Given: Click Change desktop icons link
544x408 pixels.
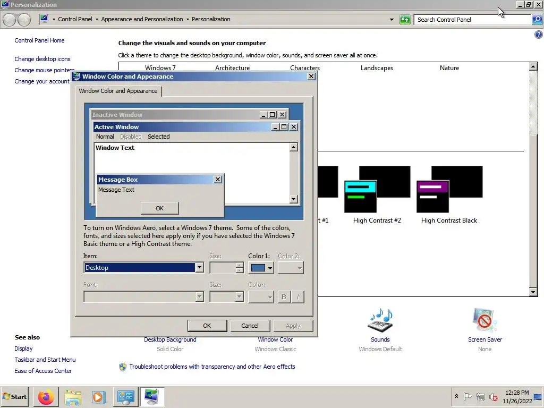Looking at the screenshot, I should click(42, 59).
